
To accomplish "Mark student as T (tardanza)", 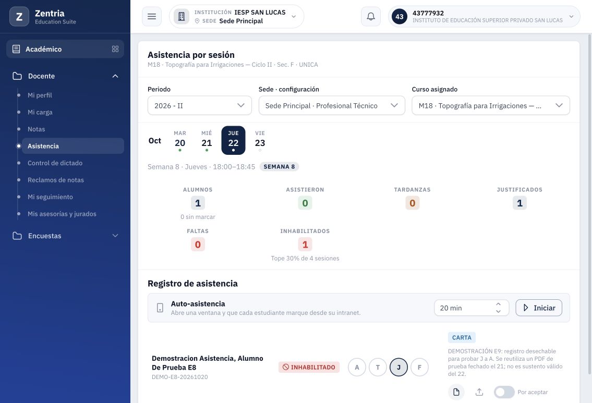I will click(x=378, y=367).
